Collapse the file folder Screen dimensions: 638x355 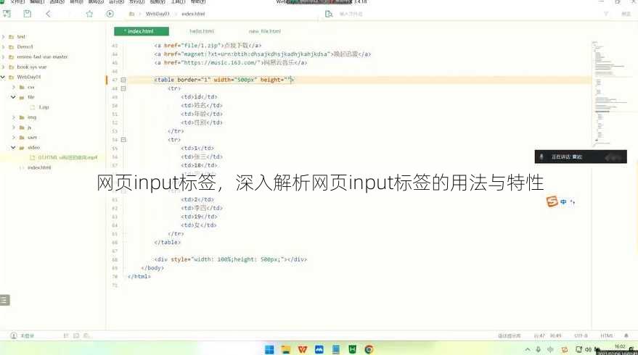coord(13,97)
